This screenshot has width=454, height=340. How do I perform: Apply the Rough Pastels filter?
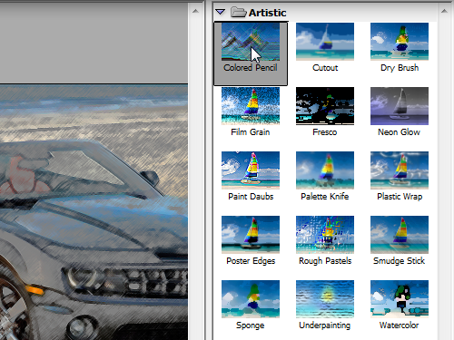click(x=325, y=235)
